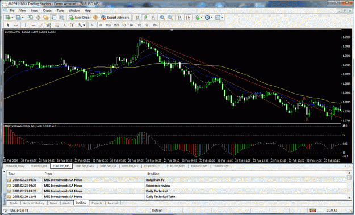Switch to the EURUSD,H4 chart tab
Image resolution: width=355 pixels, height=215 pixels.
(39, 166)
